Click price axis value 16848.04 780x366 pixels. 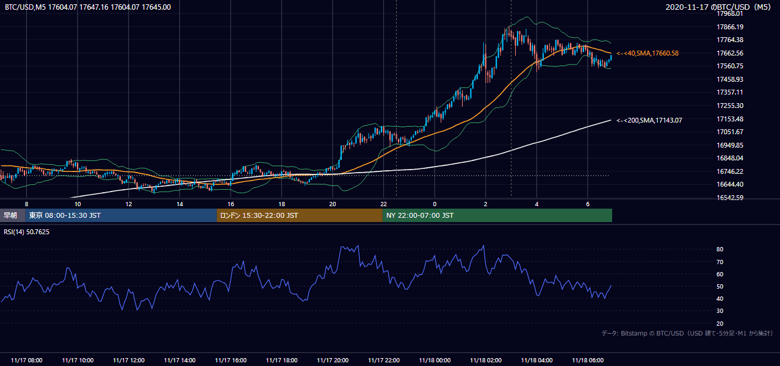click(730, 158)
